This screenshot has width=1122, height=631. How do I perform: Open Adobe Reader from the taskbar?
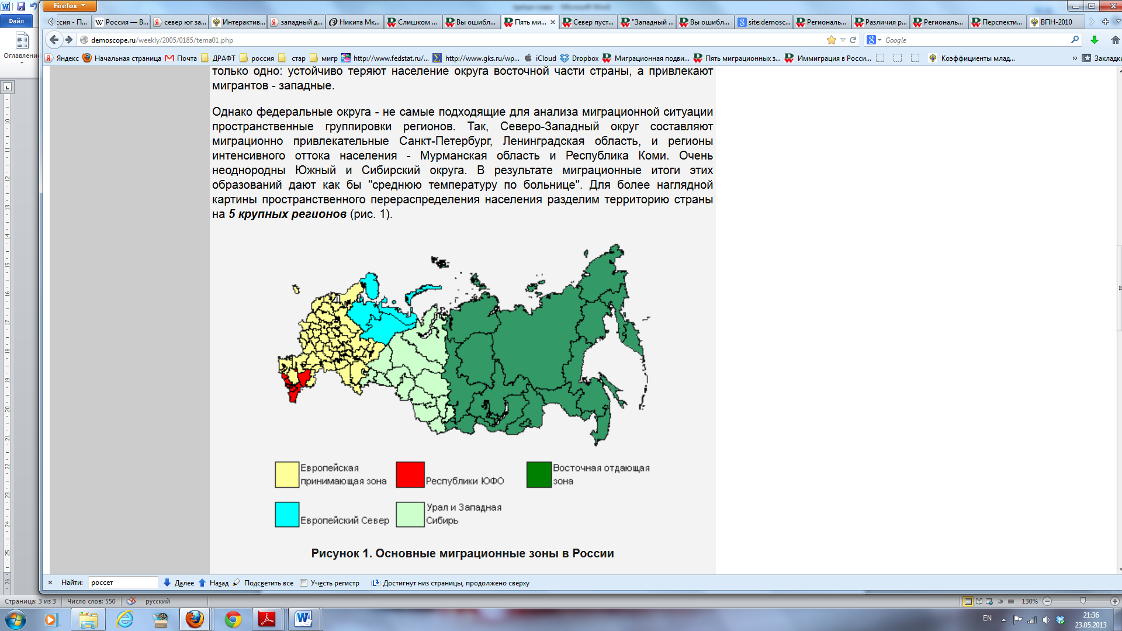(x=267, y=619)
